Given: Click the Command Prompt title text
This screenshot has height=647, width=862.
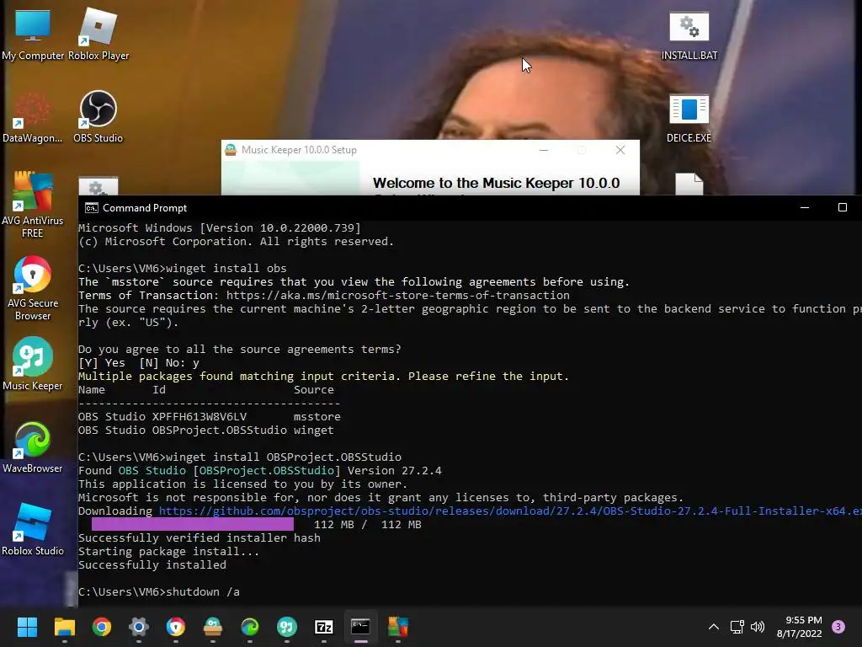Looking at the screenshot, I should pos(145,208).
